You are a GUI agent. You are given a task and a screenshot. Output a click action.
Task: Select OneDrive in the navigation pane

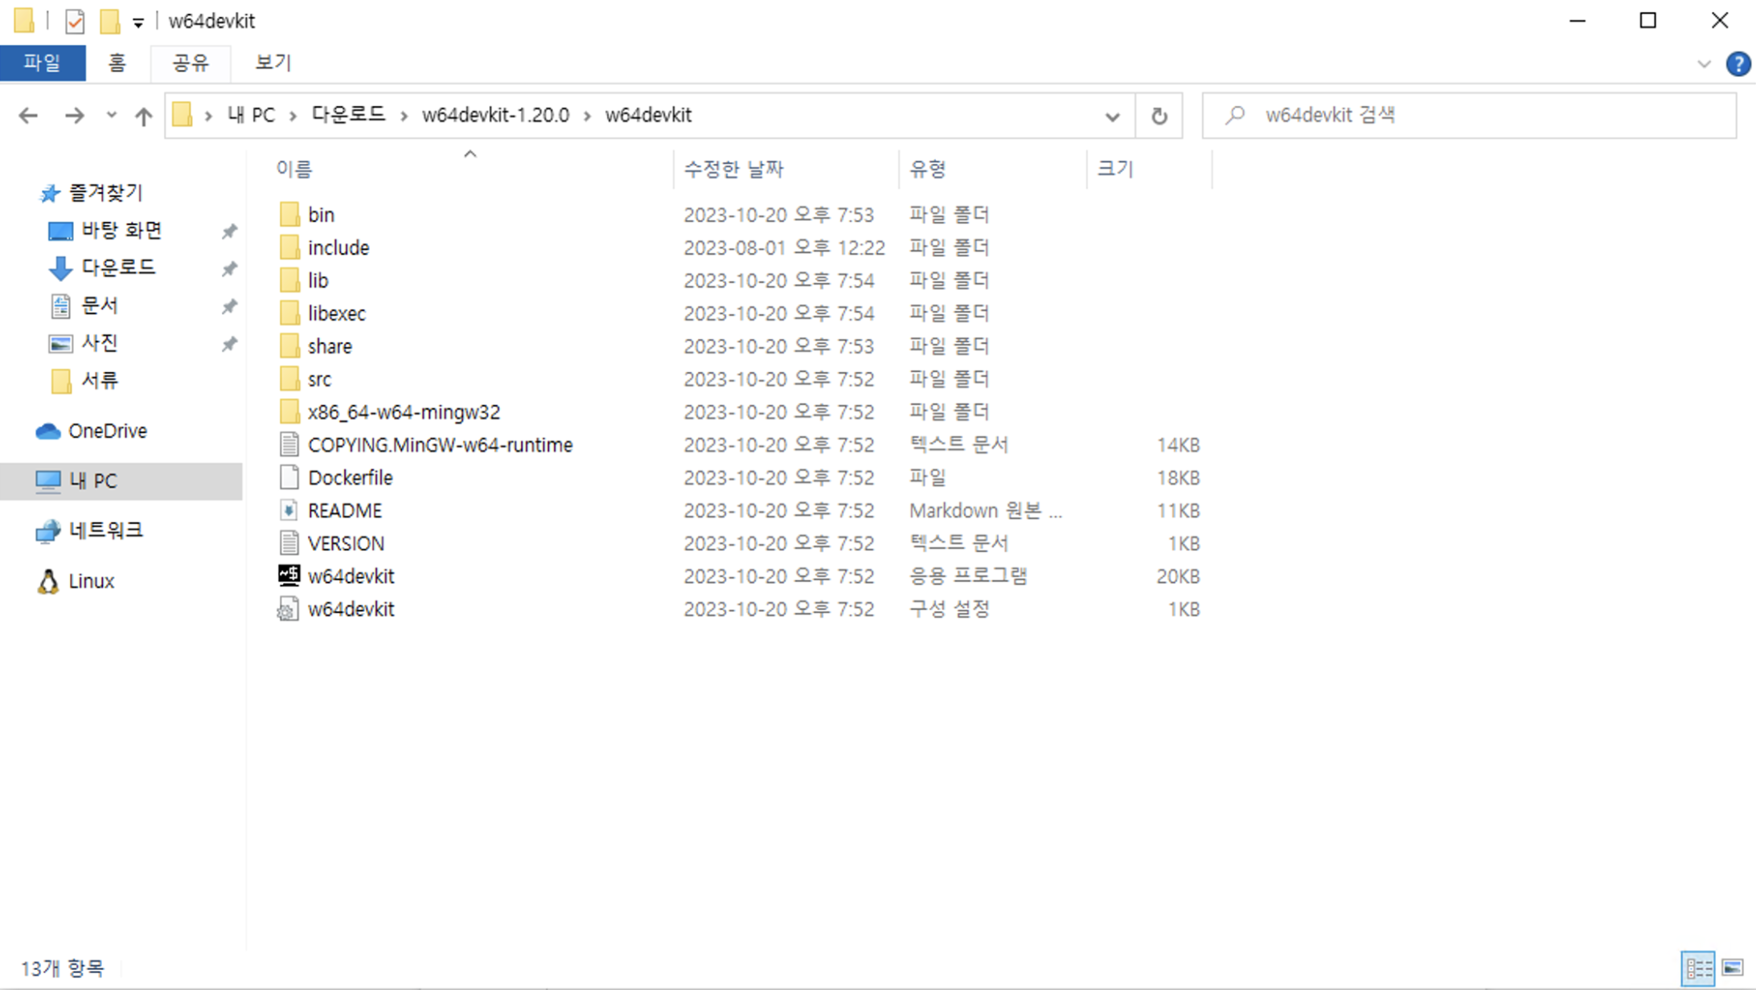pos(107,431)
